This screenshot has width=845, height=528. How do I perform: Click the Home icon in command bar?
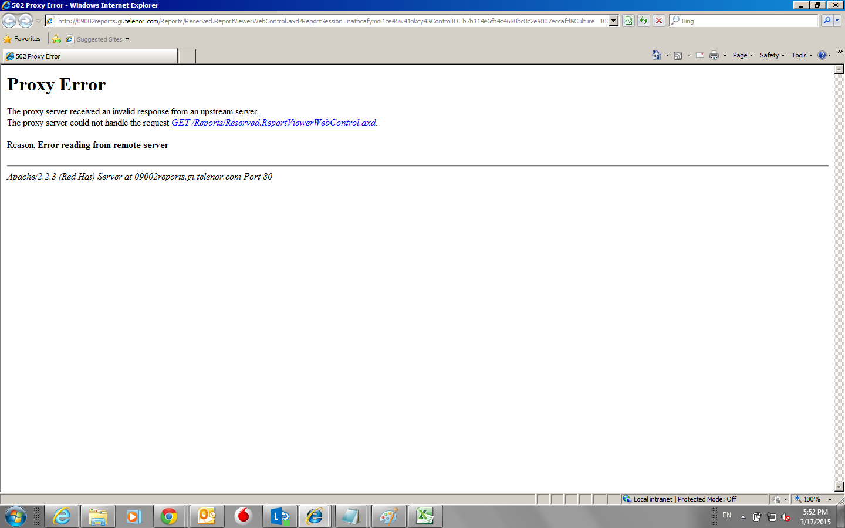656,55
